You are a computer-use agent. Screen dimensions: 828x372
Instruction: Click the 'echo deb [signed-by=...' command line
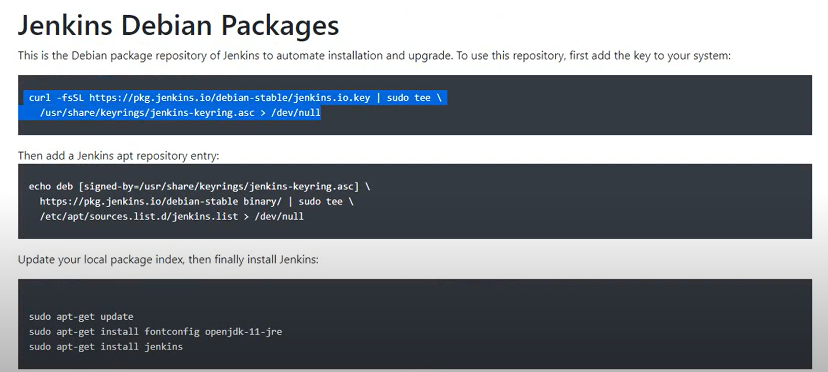pyautogui.click(x=199, y=187)
